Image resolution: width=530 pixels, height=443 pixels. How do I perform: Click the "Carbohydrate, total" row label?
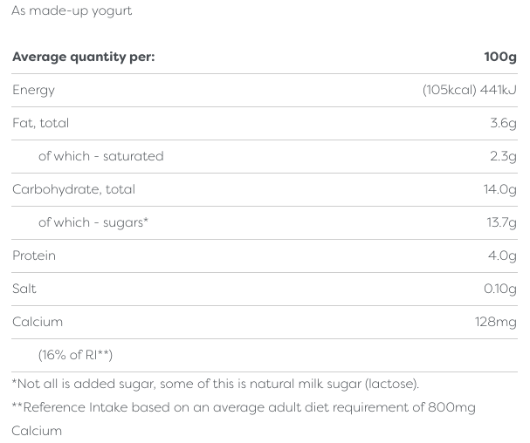click(73, 190)
